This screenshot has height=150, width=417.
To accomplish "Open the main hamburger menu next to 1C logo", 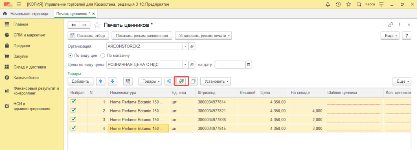I will coord(19,4).
